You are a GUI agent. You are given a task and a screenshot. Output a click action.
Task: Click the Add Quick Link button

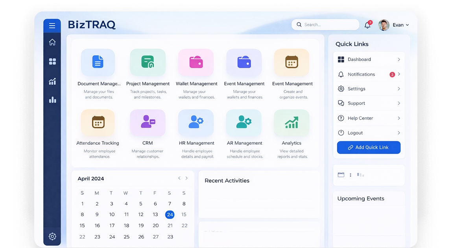click(x=369, y=147)
